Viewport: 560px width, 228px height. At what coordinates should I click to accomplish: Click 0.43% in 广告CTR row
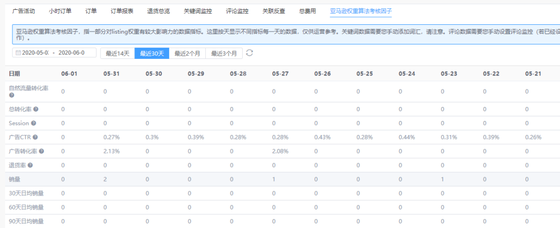[323, 137]
